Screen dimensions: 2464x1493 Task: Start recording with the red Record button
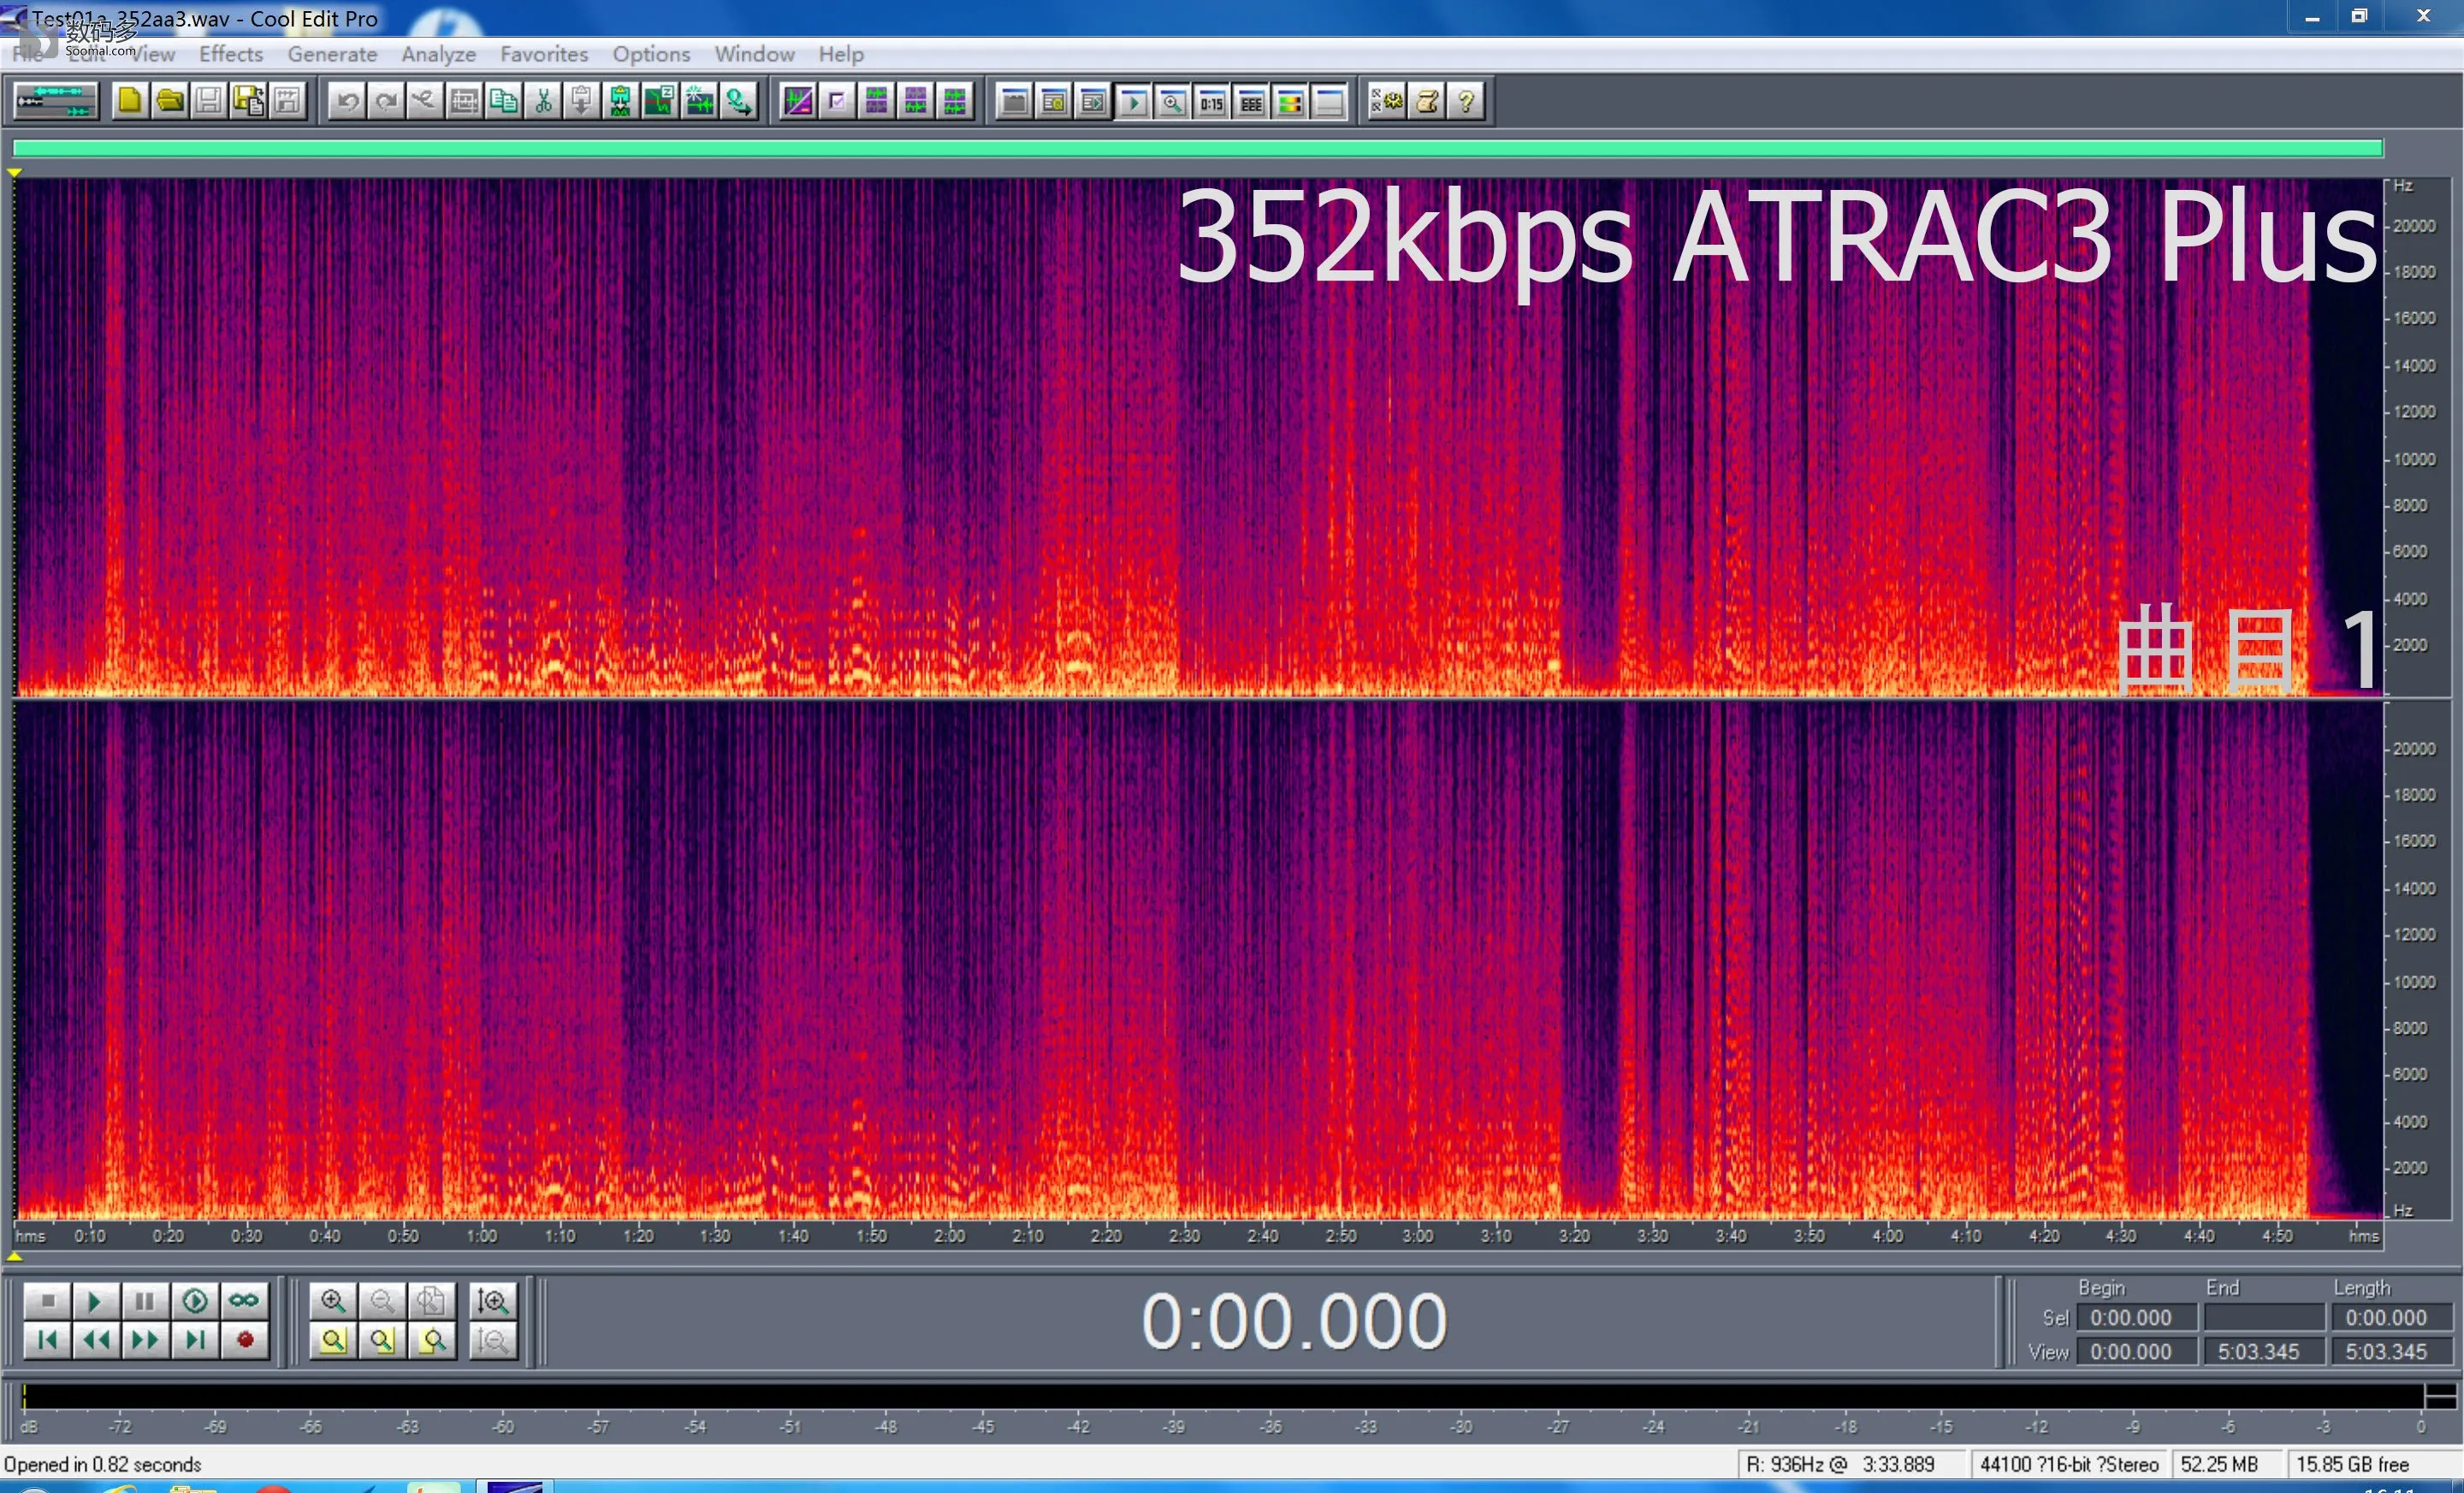point(244,1340)
